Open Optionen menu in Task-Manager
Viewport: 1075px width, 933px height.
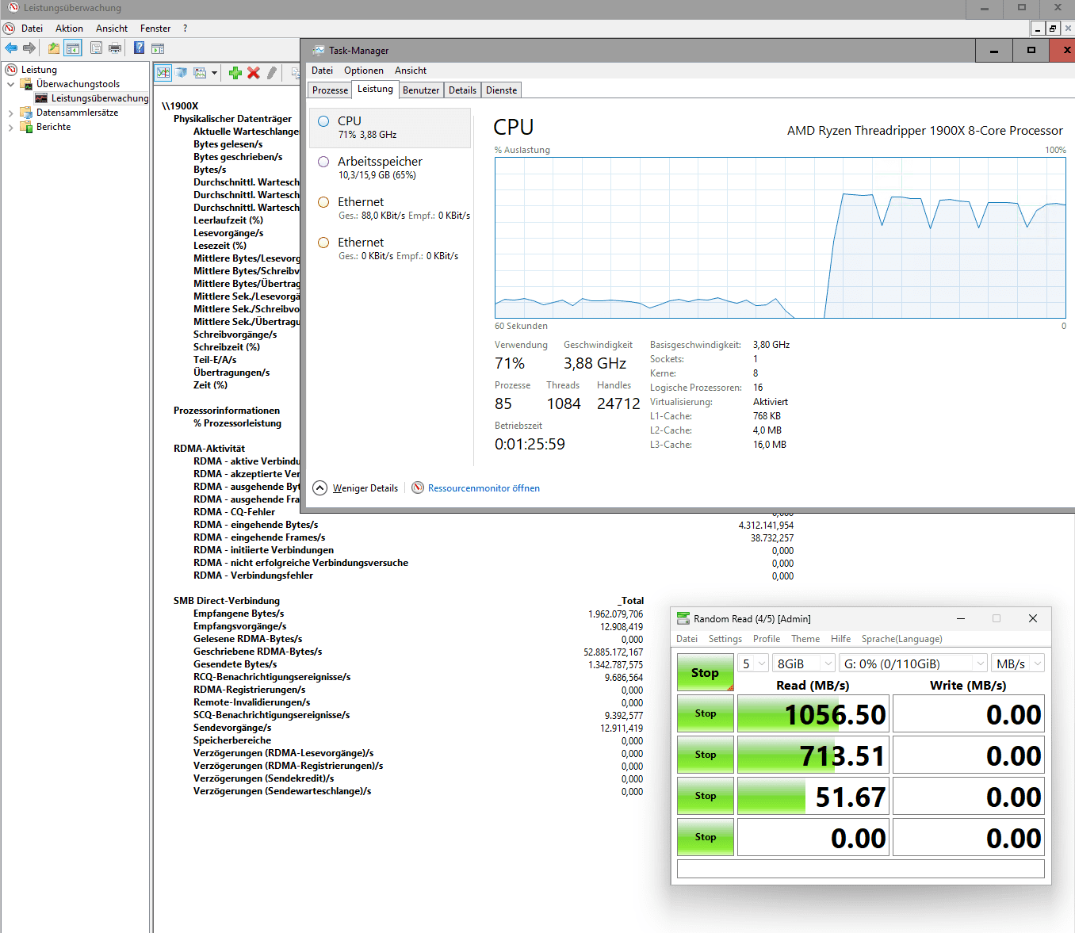pyautogui.click(x=364, y=71)
